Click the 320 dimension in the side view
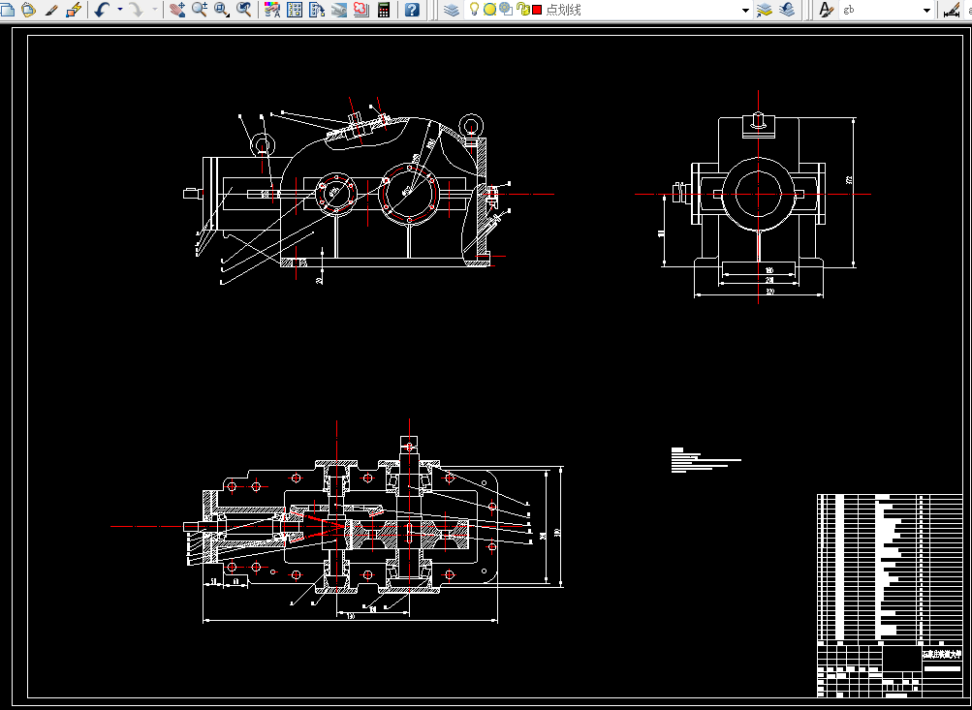The image size is (972, 710). [769, 292]
